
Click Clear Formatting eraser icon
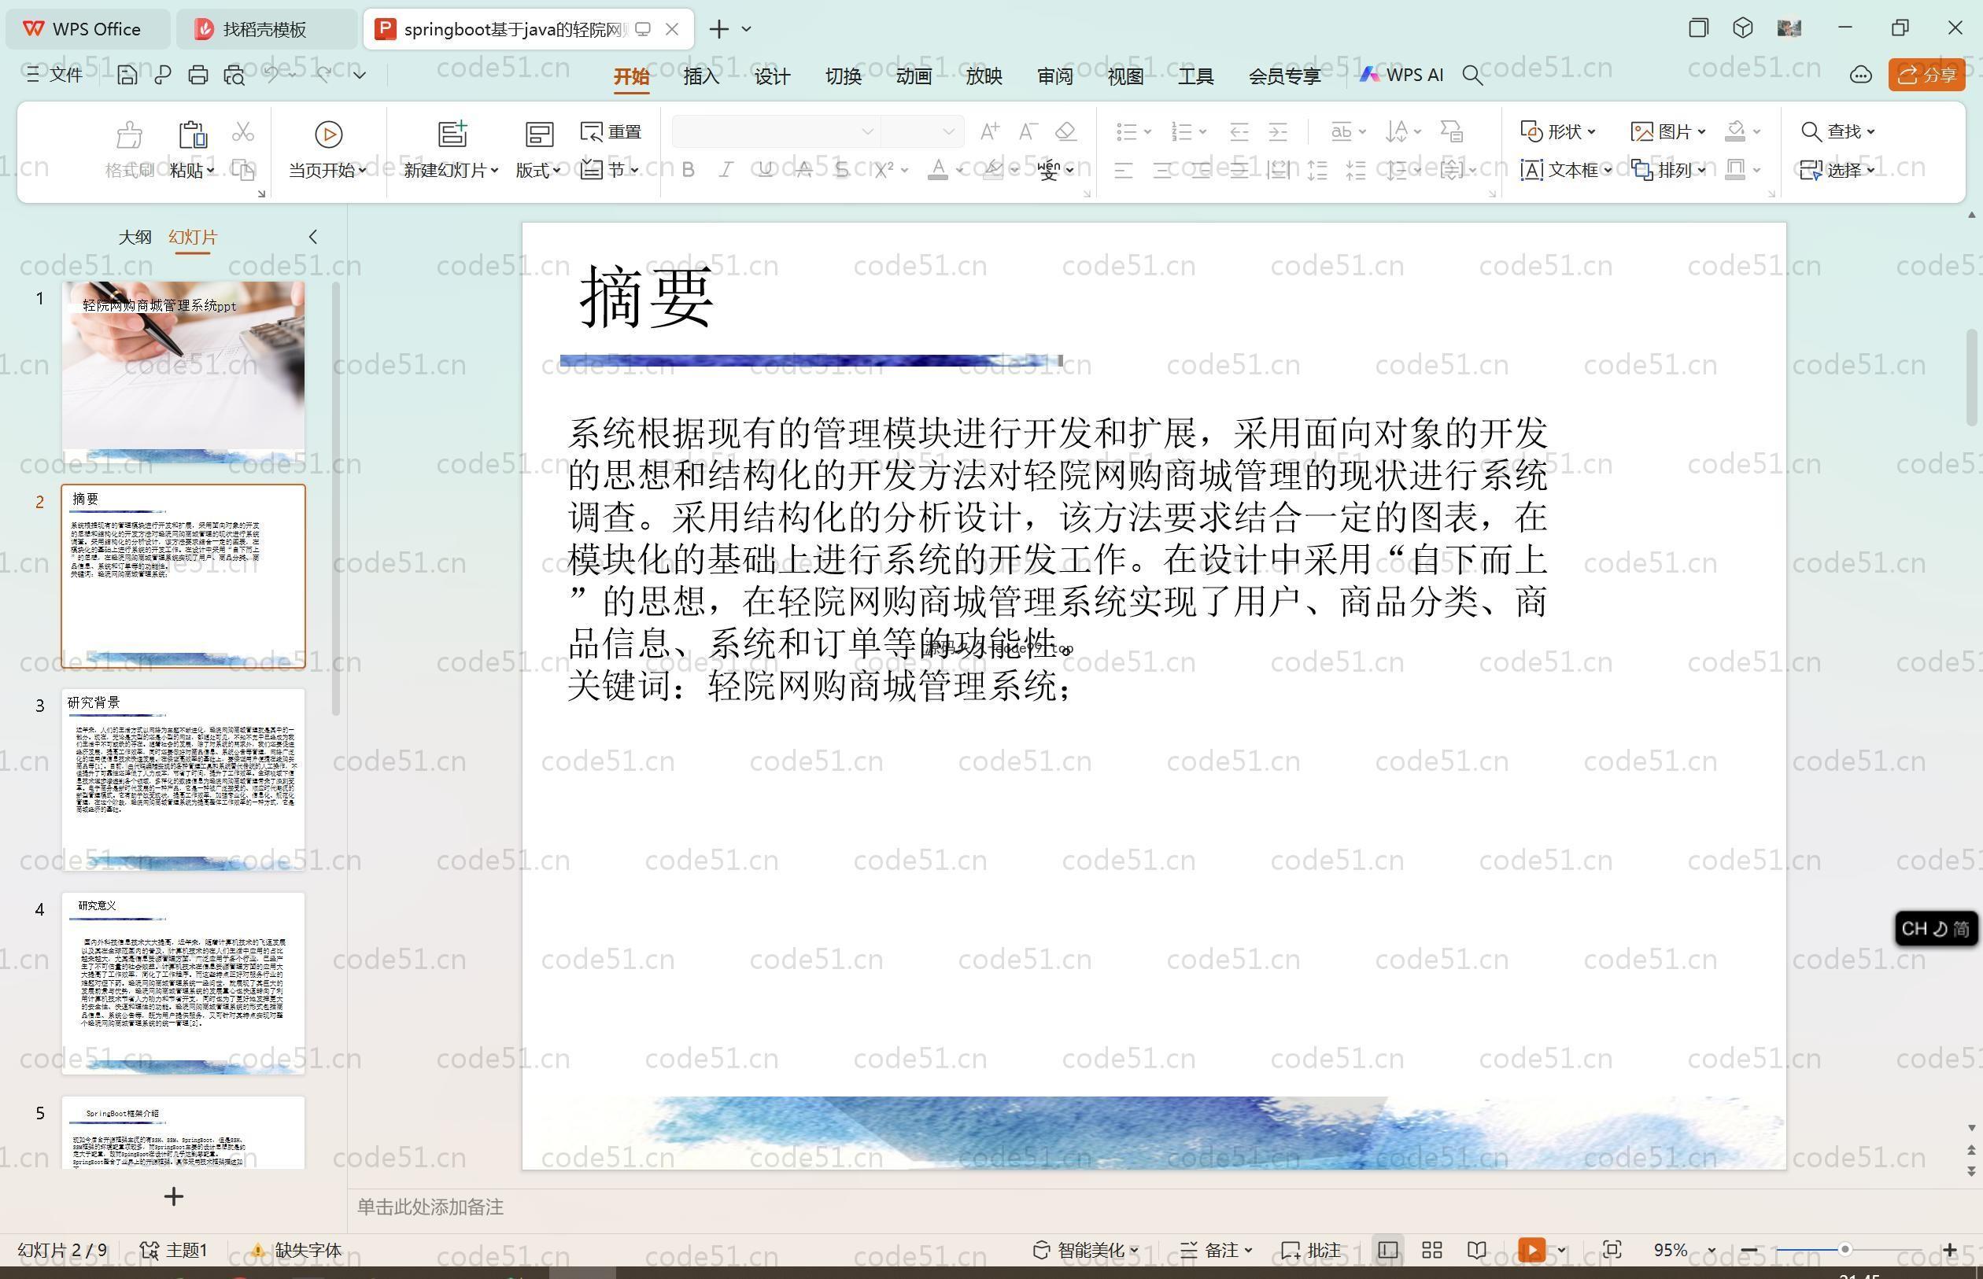(1065, 131)
